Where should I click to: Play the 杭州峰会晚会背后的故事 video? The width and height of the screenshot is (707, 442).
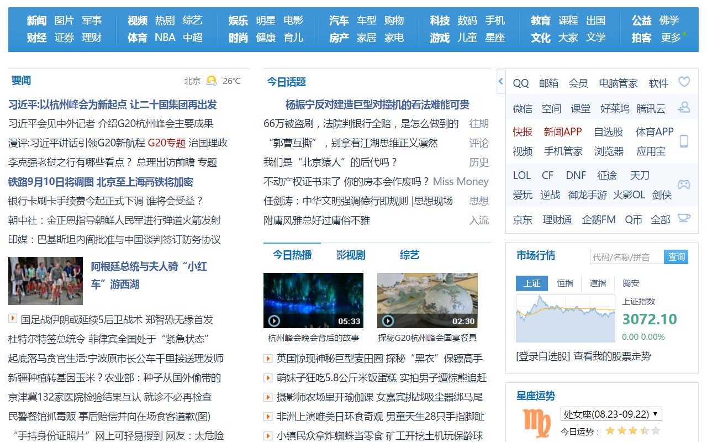[313, 301]
